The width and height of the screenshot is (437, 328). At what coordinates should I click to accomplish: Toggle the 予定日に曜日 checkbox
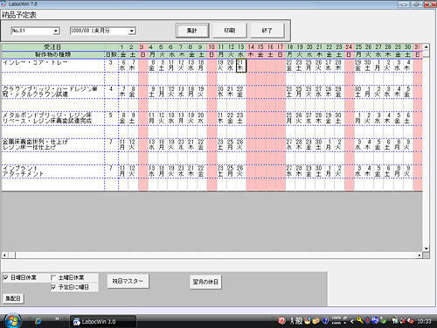point(53,287)
